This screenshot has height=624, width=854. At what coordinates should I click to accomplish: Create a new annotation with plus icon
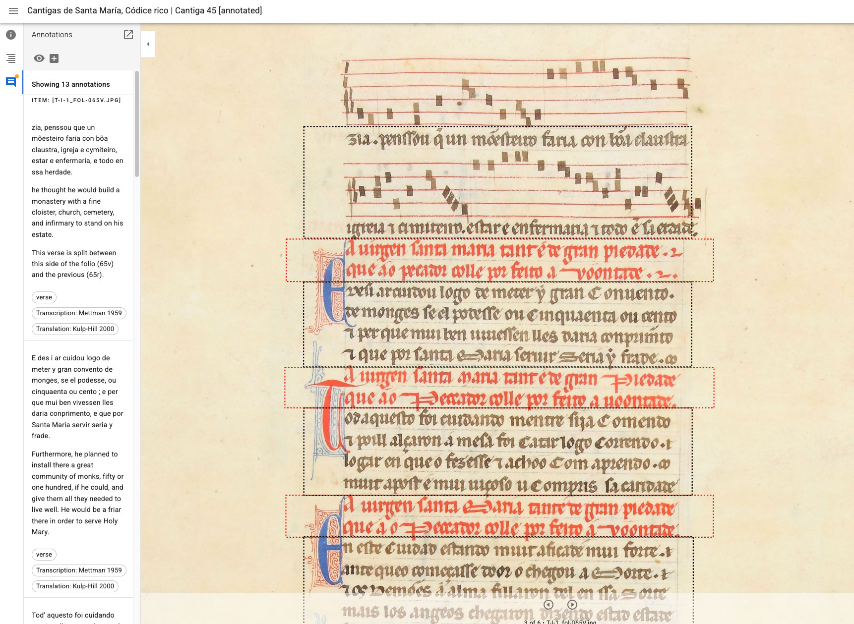click(54, 58)
